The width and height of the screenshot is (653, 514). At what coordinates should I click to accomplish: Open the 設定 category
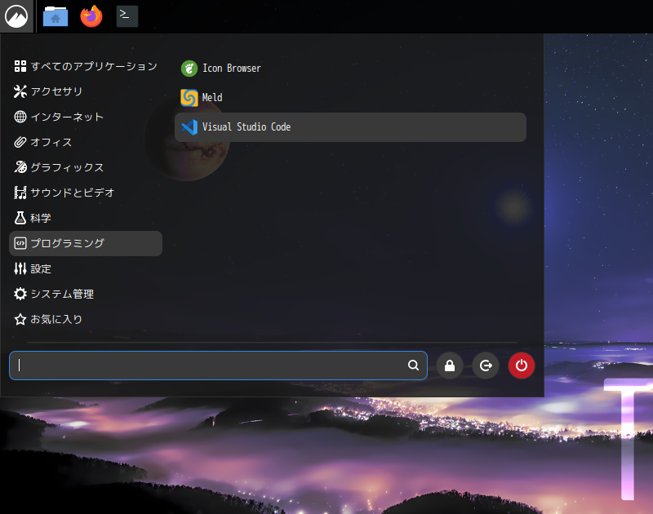point(47,268)
